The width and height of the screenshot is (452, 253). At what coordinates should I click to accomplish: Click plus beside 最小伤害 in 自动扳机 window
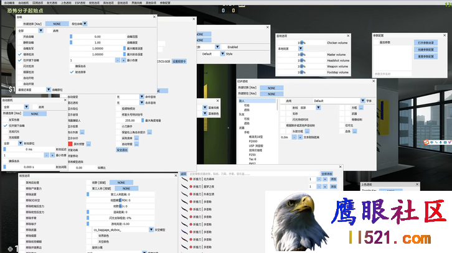(52, 155)
